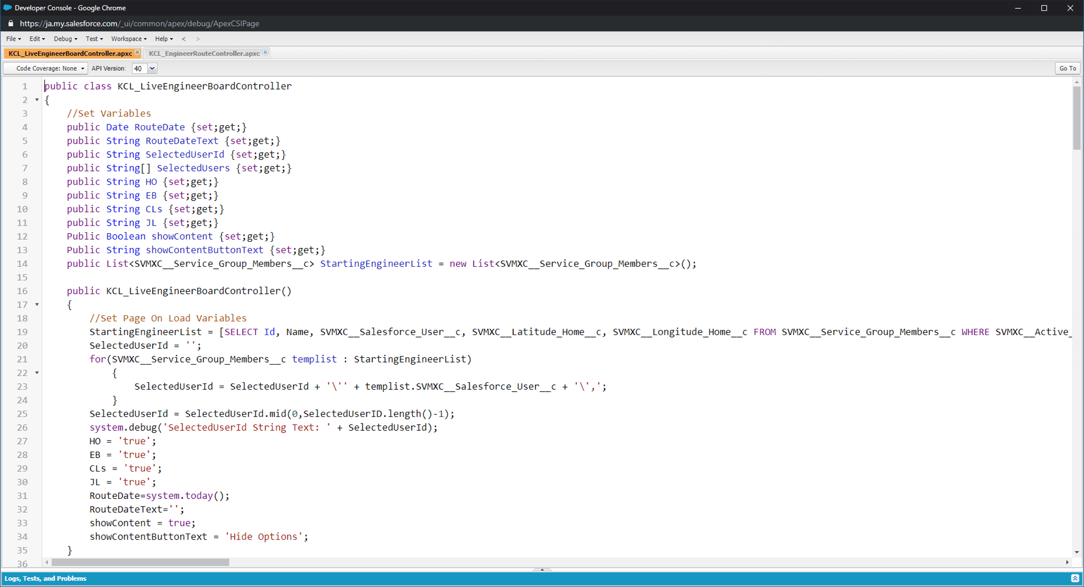Expand the Logs, Tests, and Problems panel icon

click(x=1074, y=578)
